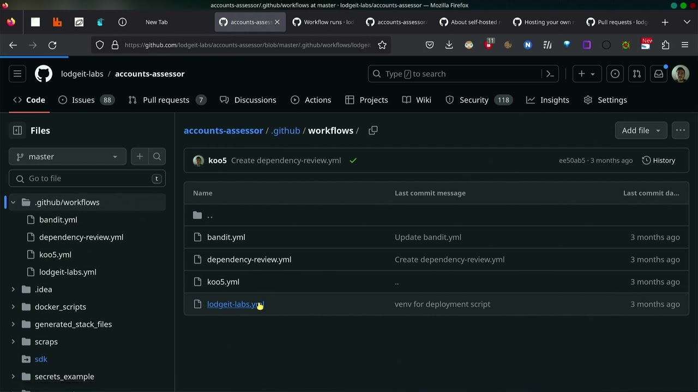Image resolution: width=698 pixels, height=392 pixels.
Task: Open the Issues shortcut icon in GitHub header
Action: coord(615,73)
